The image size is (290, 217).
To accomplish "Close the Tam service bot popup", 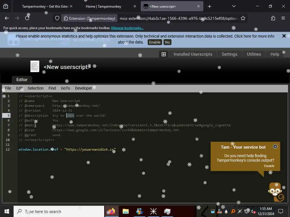I will point(275,147).
